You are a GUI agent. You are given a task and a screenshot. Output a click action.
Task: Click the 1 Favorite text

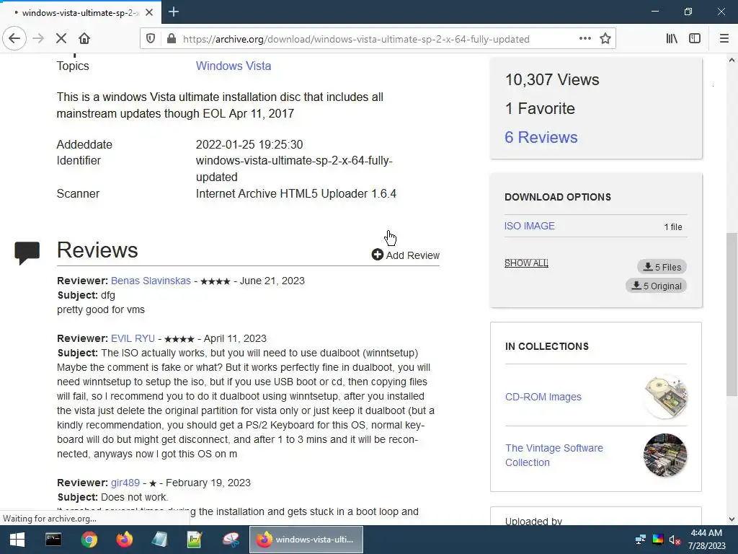click(540, 108)
